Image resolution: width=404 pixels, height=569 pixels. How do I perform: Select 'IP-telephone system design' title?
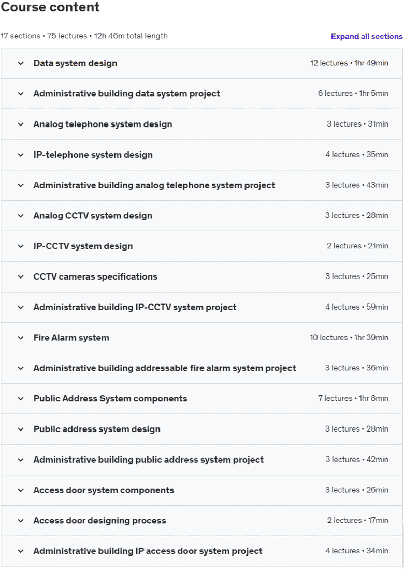93,155
